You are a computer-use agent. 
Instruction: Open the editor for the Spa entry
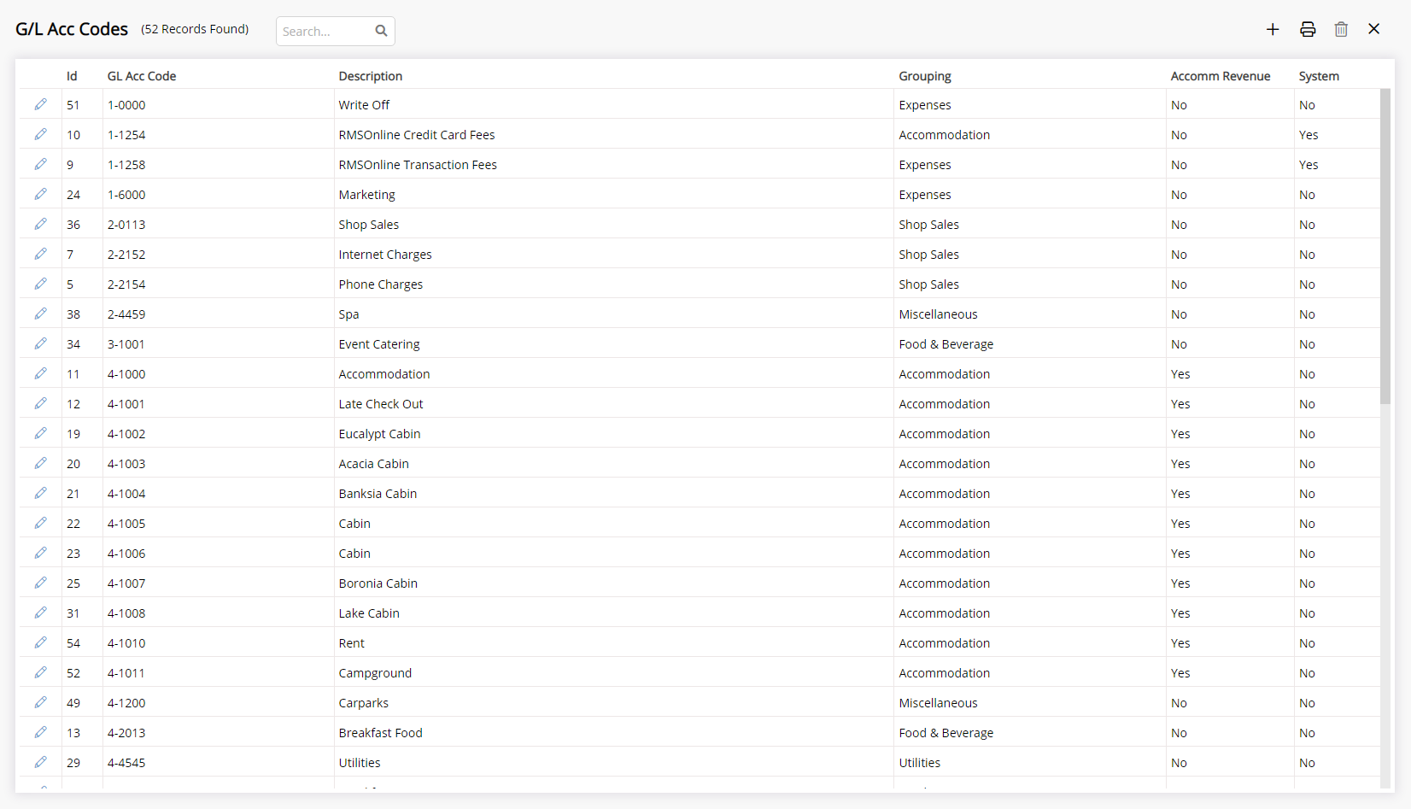coord(40,314)
